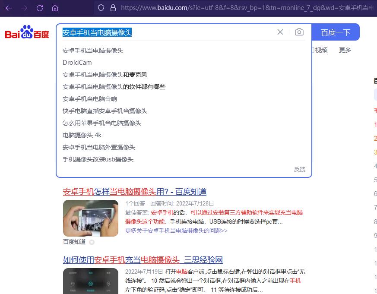The height and width of the screenshot is (294, 377).
Task: Choose suggestion 的软件都有哪些
Action: click(114, 87)
